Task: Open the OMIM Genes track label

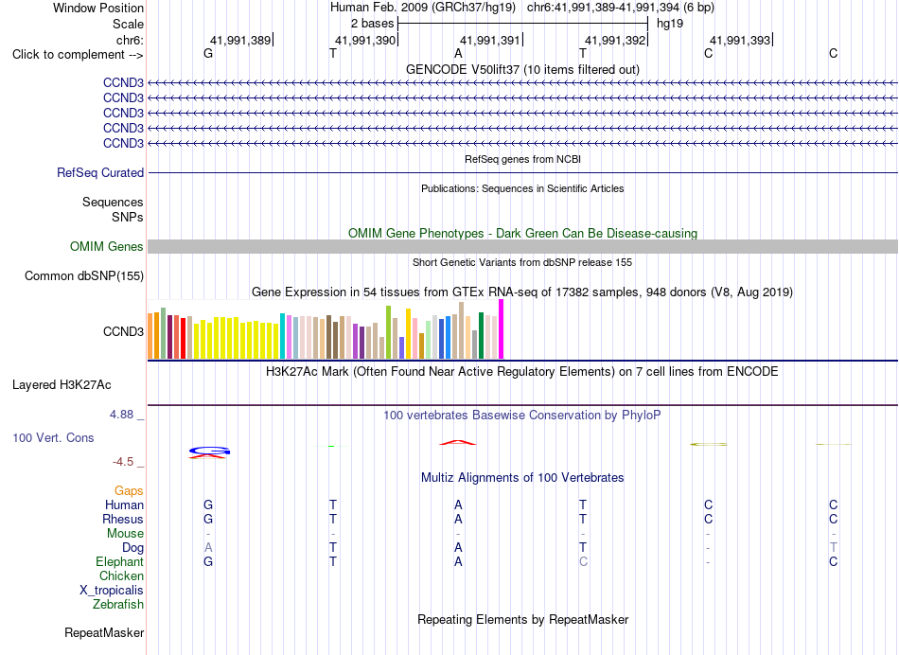Action: pos(107,247)
